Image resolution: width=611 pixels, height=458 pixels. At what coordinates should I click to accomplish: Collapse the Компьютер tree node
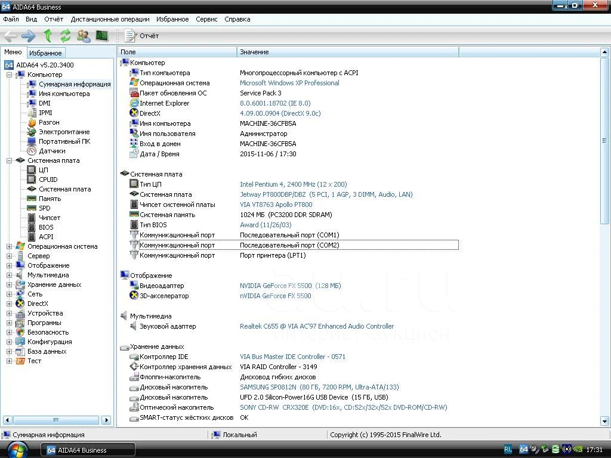point(9,75)
